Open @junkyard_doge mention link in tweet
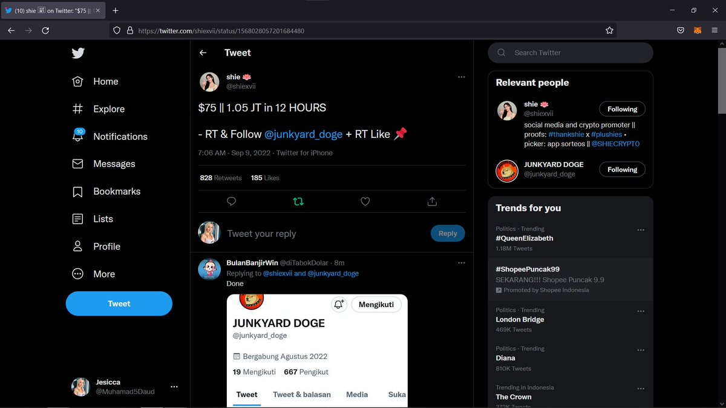726x408 pixels. click(304, 134)
